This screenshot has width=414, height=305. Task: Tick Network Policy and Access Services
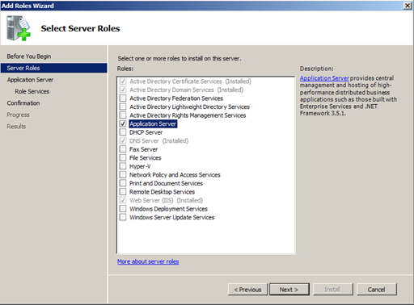[x=123, y=175]
